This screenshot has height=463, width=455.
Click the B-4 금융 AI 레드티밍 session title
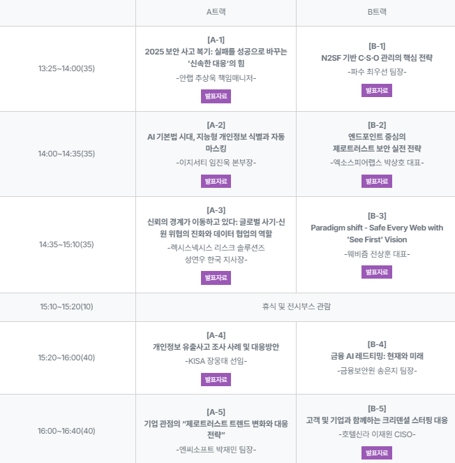point(376,356)
